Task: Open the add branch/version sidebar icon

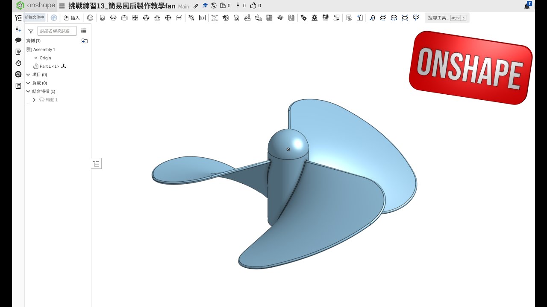Action: [18, 29]
